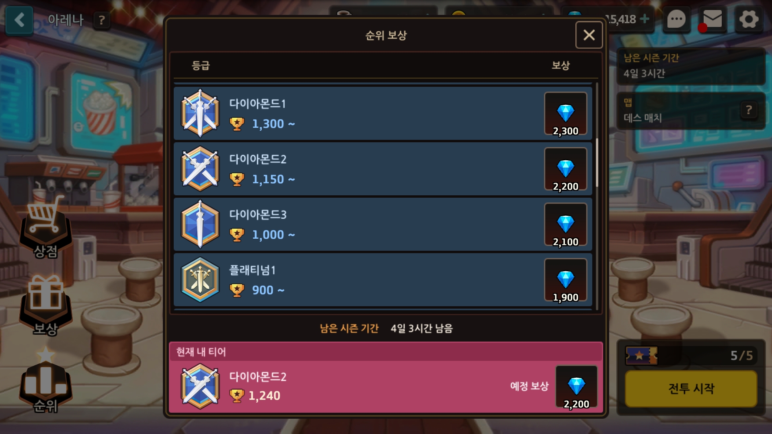Add gems with the plus icon
This screenshot has height=434, width=772.
645,19
